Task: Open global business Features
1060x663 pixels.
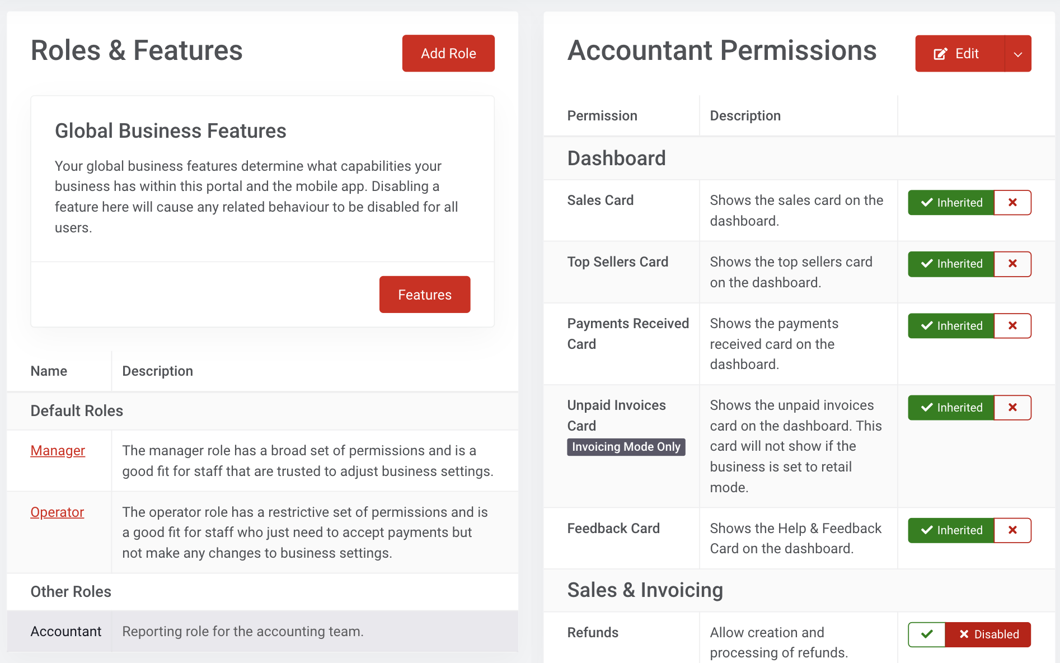Action: click(x=425, y=295)
